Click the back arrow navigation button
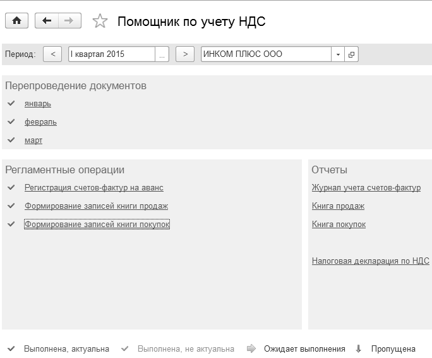 pos(47,21)
